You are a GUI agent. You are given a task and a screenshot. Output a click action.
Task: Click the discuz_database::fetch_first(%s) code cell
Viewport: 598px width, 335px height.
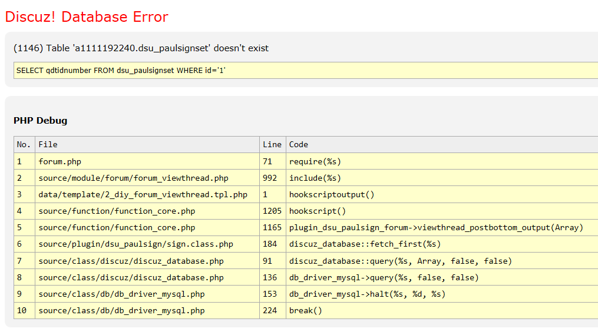point(365,244)
